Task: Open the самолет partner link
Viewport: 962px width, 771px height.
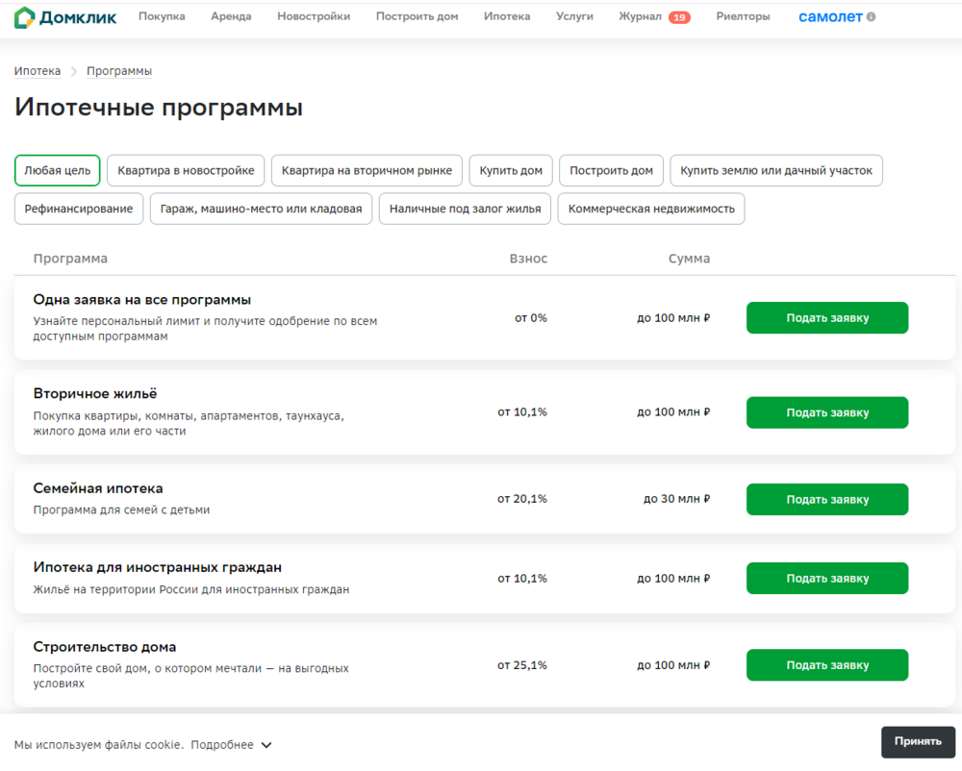Action: (830, 17)
